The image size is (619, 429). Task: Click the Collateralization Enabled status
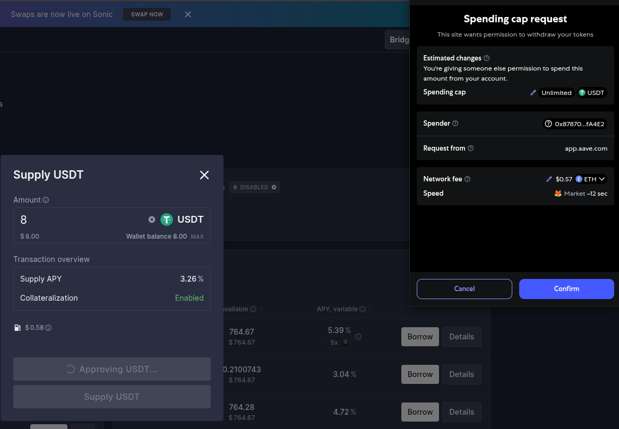coord(189,298)
